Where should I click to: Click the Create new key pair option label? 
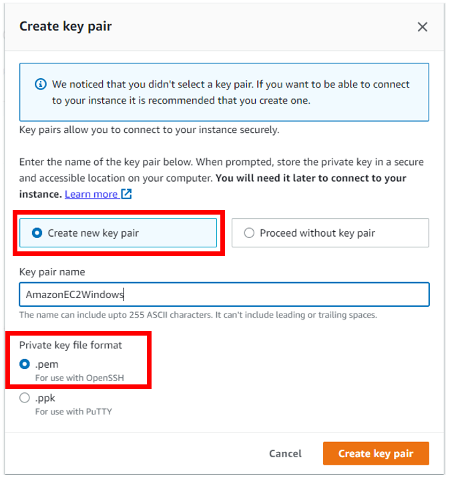pyautogui.click(x=93, y=233)
